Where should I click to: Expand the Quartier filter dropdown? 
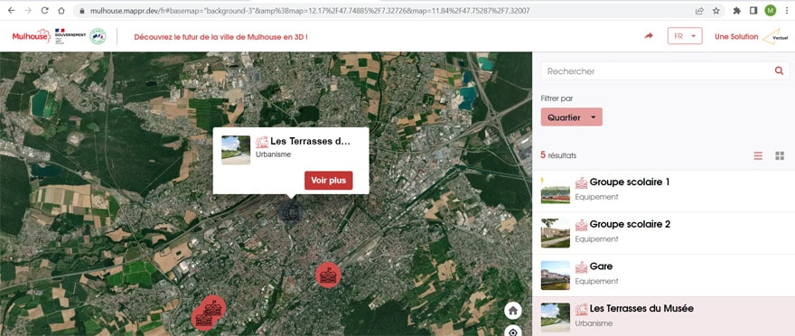pos(571,117)
